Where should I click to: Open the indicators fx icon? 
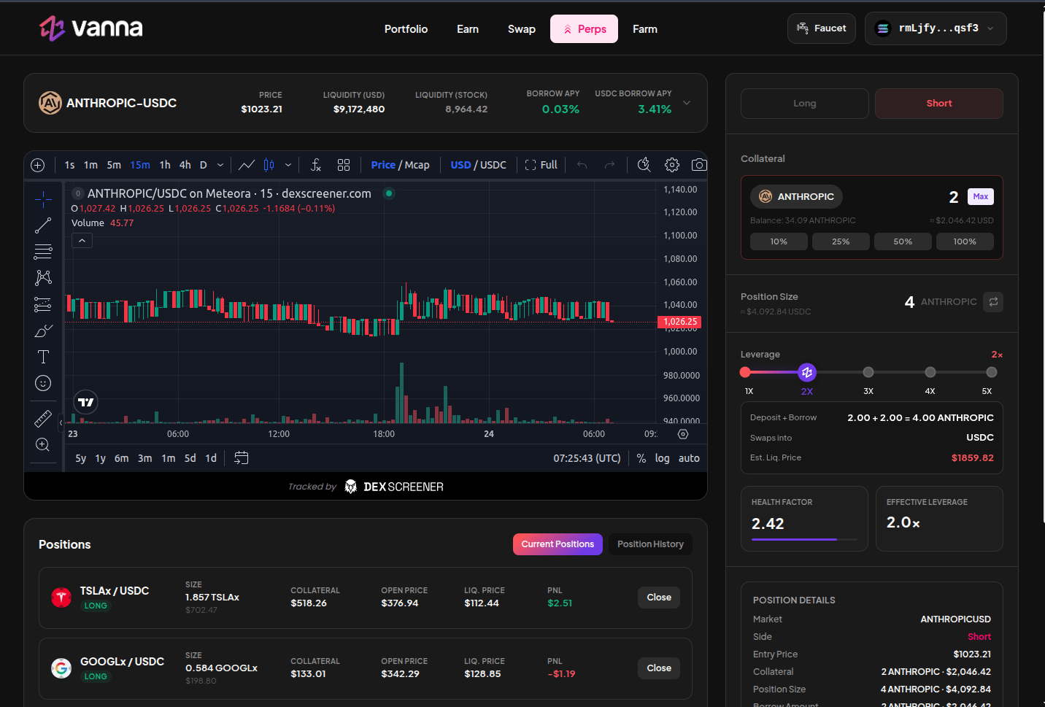coord(316,165)
